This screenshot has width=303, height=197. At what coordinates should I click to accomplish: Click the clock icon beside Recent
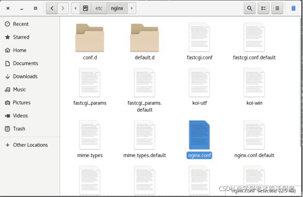(x=7, y=24)
